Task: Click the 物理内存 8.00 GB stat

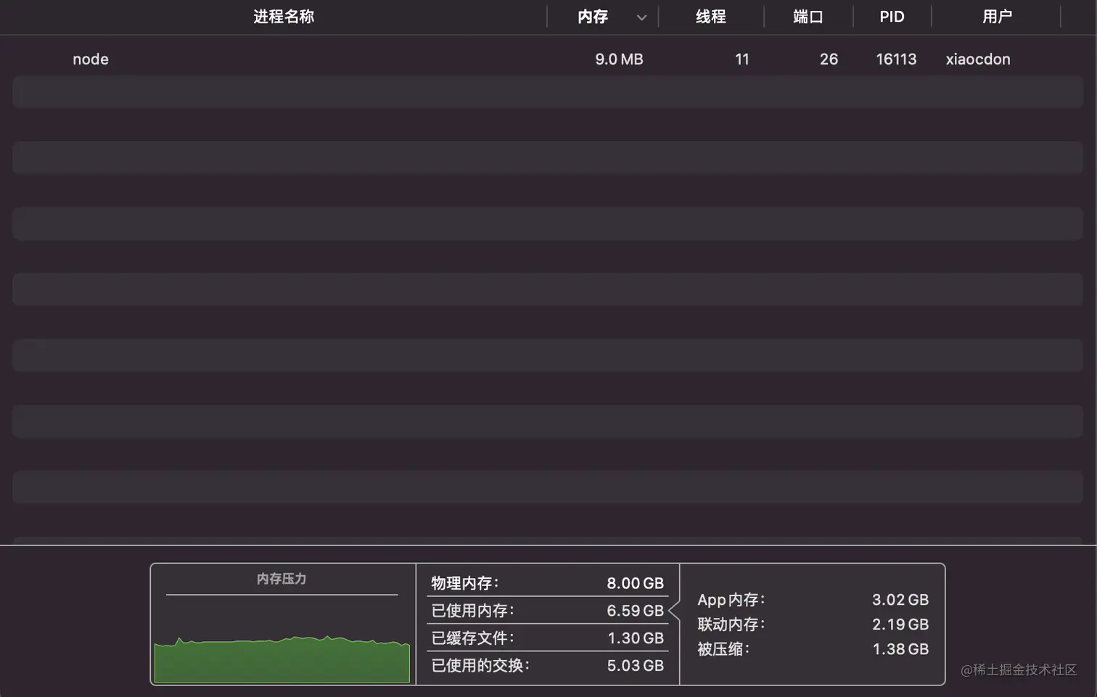Action: [x=547, y=582]
